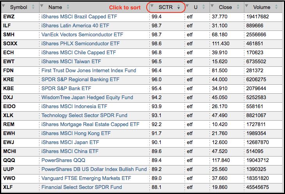Click the SCTR column sort arrows
The width and height of the screenshot is (285, 194).
click(179, 7)
